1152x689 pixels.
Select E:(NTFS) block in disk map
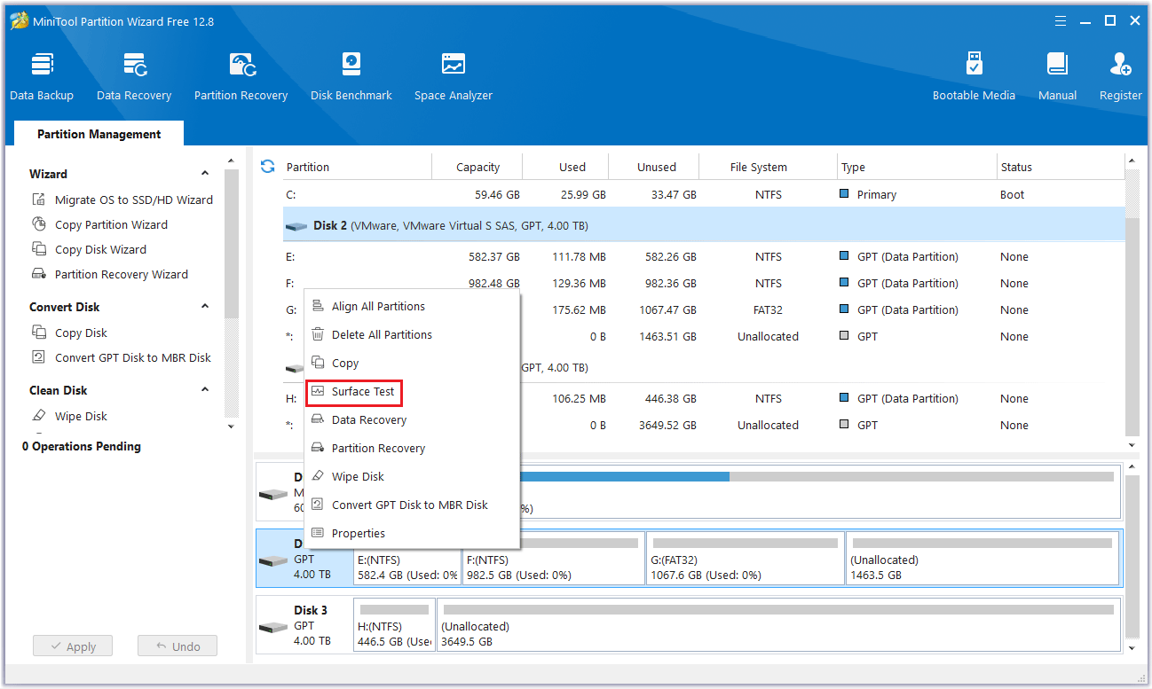point(407,559)
